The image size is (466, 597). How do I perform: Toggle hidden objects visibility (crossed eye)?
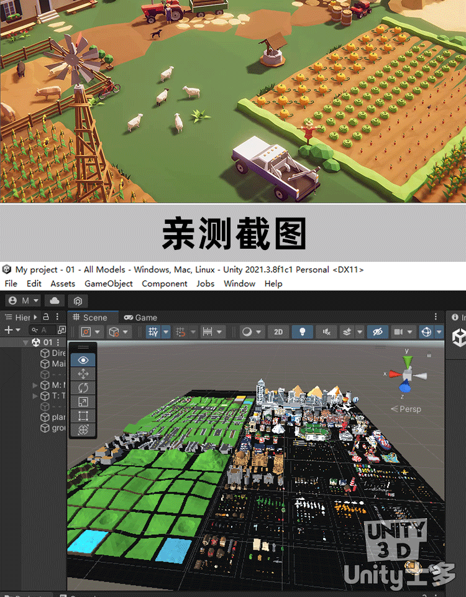click(377, 332)
